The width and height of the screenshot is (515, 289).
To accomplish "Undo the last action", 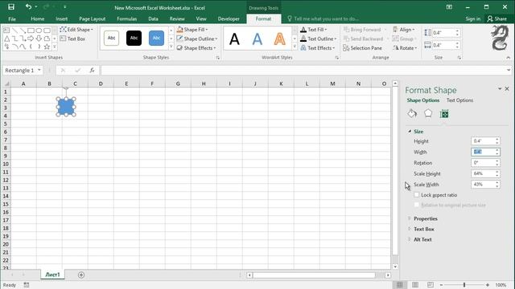I will [29, 7].
